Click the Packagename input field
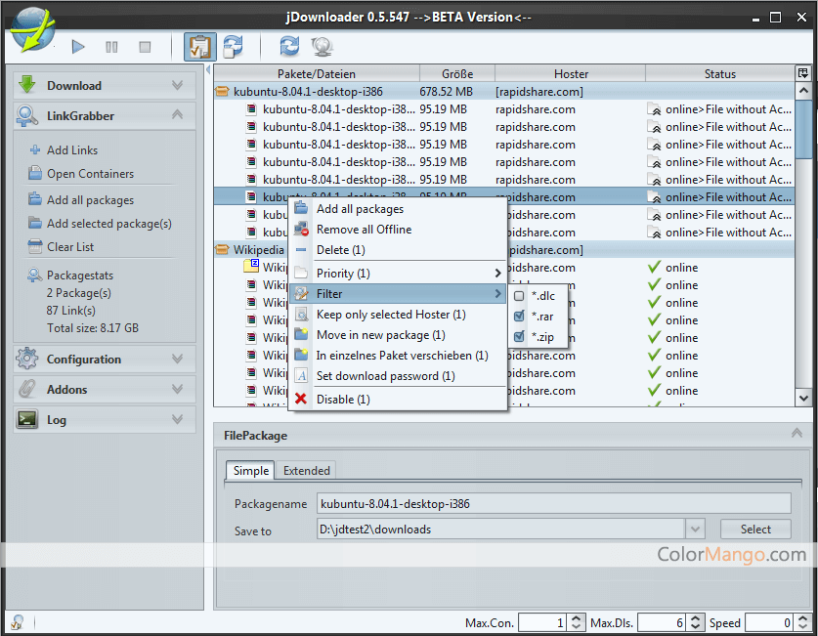 (489, 503)
